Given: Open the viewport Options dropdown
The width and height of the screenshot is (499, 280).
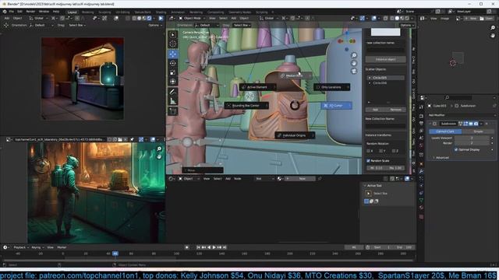Looking at the screenshot, I should pos(407,25).
